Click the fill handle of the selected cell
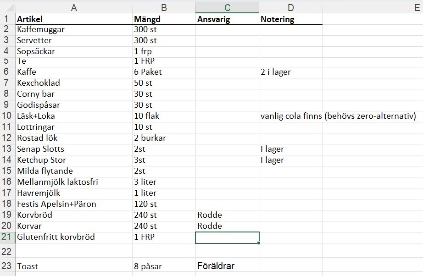Image resolution: width=423 pixels, height=276 pixels. click(259, 243)
